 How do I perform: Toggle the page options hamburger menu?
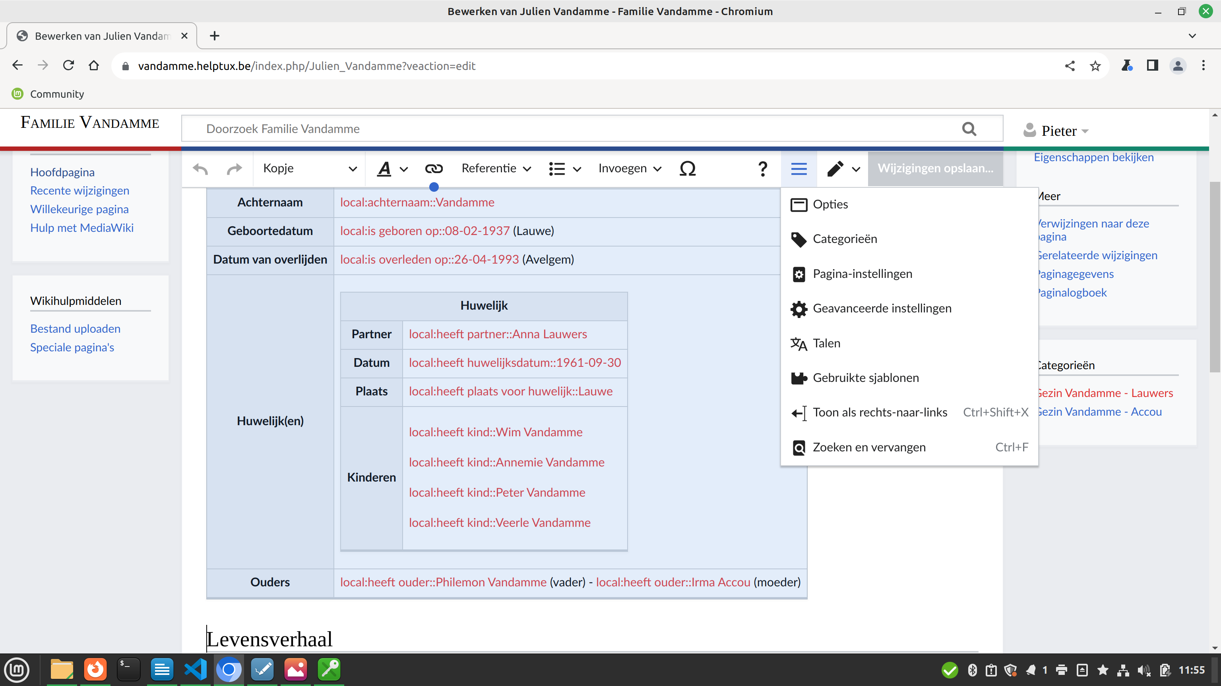[798, 169]
